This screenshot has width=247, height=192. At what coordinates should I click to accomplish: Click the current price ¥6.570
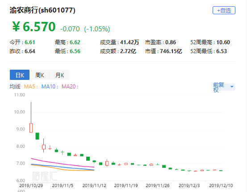click(x=33, y=26)
